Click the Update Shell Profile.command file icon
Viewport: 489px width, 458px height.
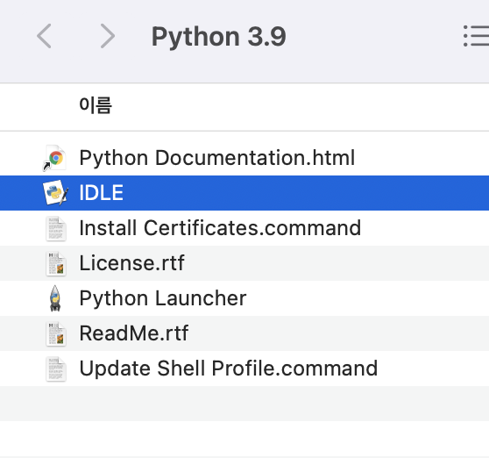pos(56,369)
